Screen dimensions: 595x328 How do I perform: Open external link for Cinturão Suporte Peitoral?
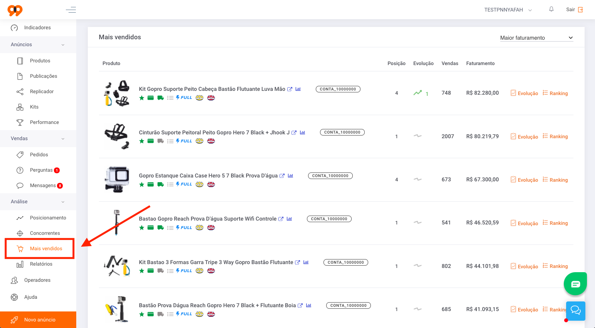click(294, 133)
